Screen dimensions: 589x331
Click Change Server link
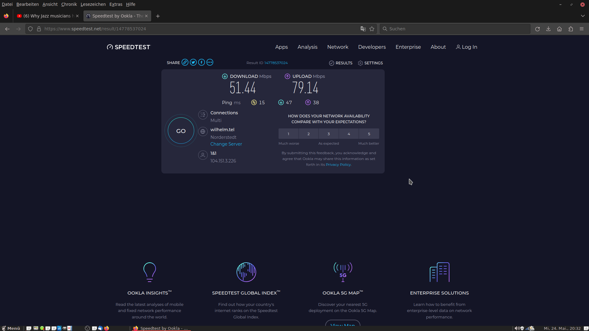point(226,144)
